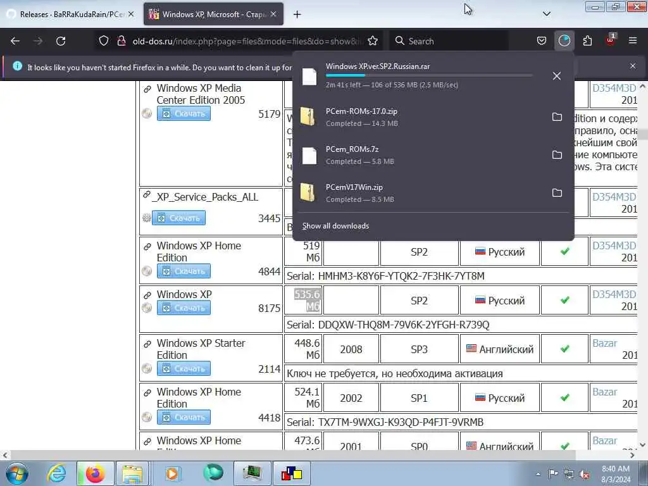Open link icon for Windows XP Media Center

[147, 89]
